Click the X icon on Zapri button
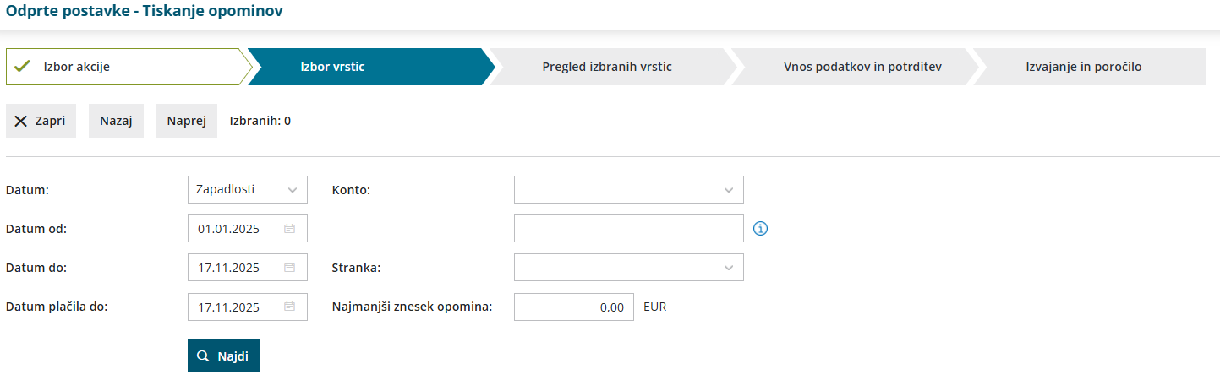This screenshot has width=1220, height=380. tap(21, 121)
